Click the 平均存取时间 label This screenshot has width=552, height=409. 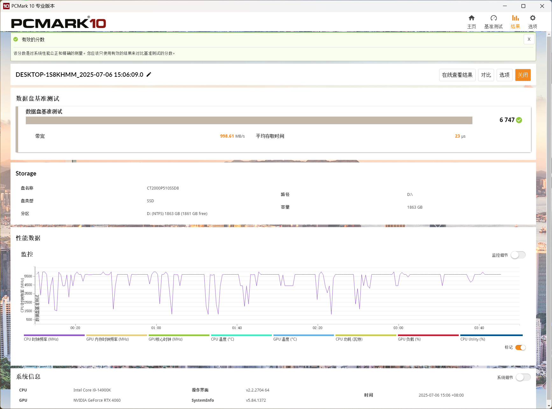click(270, 136)
